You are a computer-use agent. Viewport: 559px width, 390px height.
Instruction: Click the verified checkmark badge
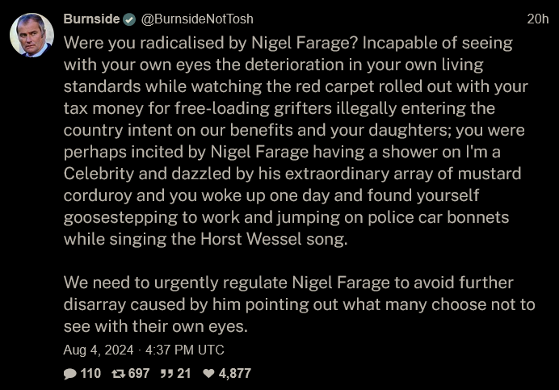129,19
